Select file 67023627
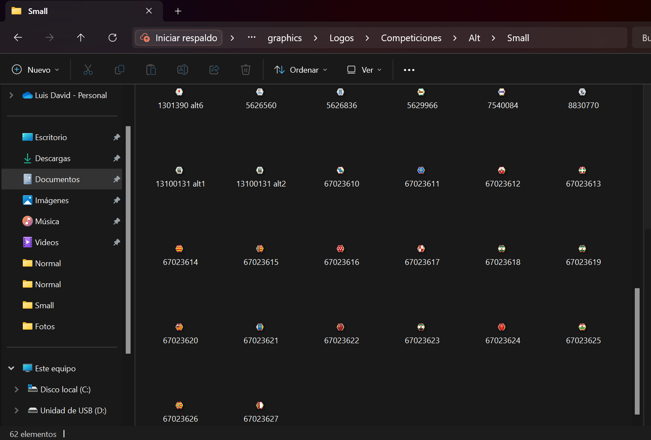This screenshot has width=651, height=440. point(261,413)
